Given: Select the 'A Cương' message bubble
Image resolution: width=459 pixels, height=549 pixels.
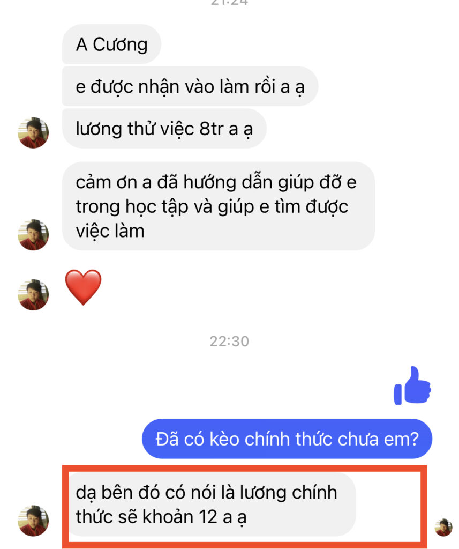Looking at the screenshot, I should [x=111, y=44].
